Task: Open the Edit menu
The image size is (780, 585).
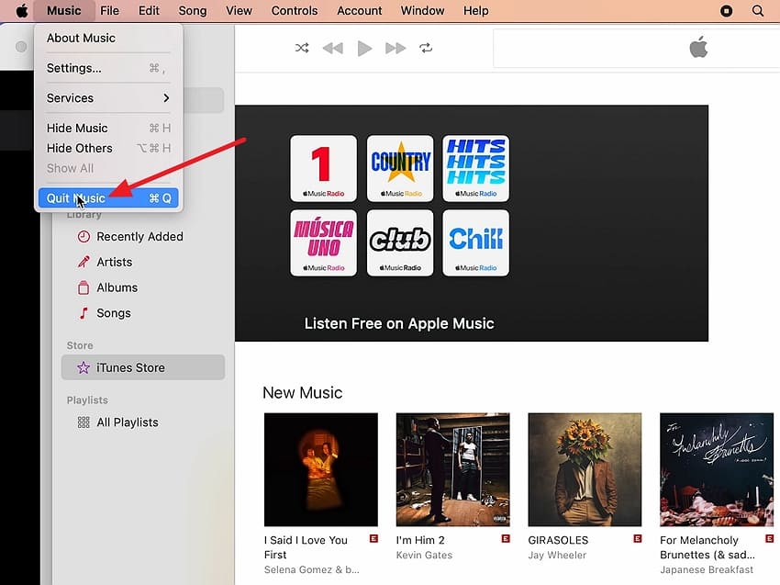Action: [149, 10]
